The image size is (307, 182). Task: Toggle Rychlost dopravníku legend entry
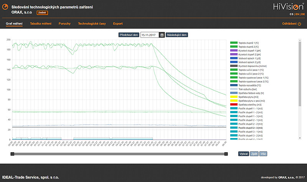(251, 66)
